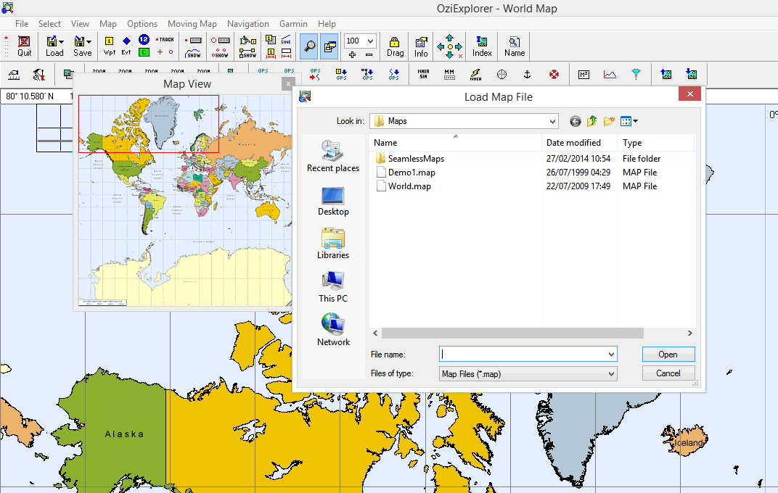
Task: Go to This PC location
Action: pyautogui.click(x=333, y=287)
